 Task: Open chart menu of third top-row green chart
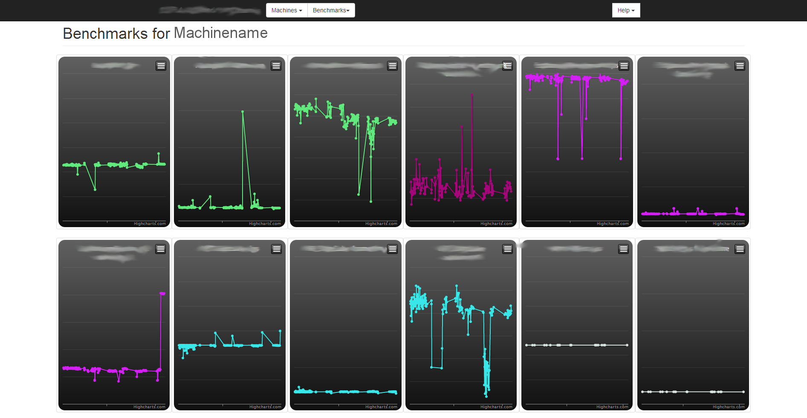392,66
